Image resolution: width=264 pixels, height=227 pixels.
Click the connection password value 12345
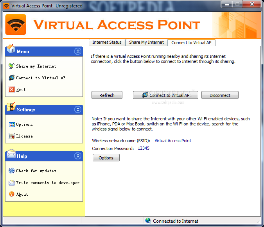(144, 148)
